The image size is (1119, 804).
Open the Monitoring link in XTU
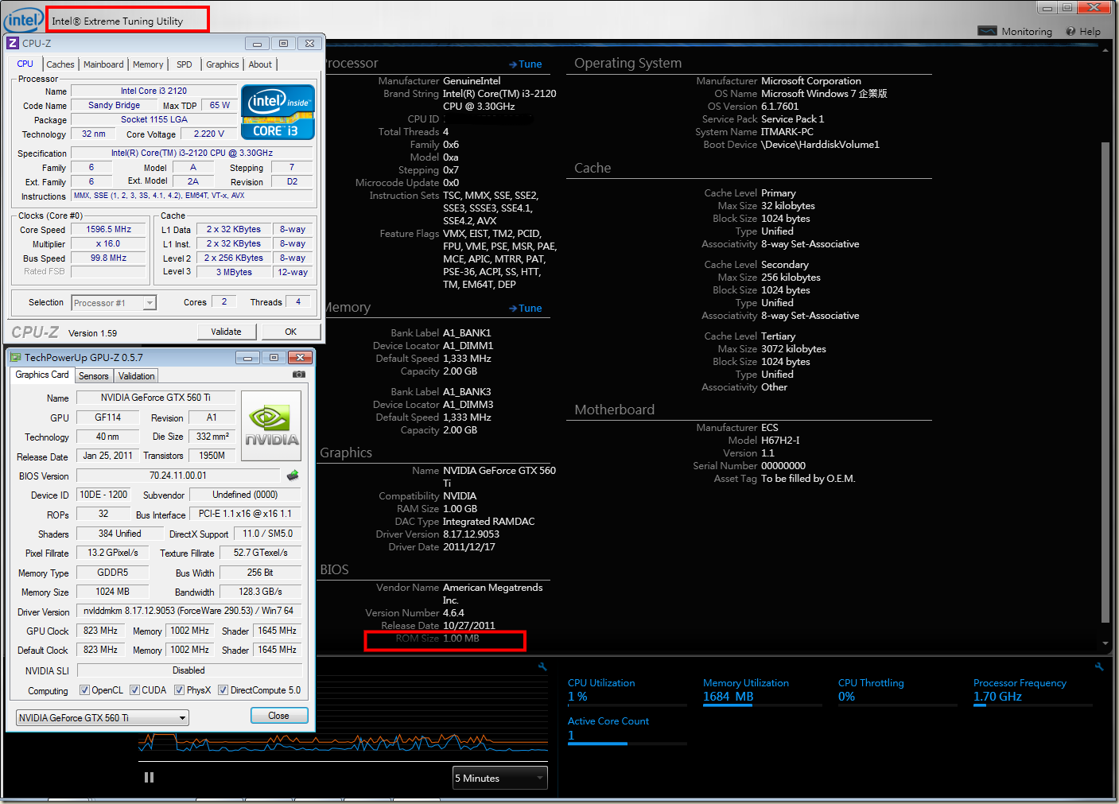pyautogui.click(x=1027, y=32)
